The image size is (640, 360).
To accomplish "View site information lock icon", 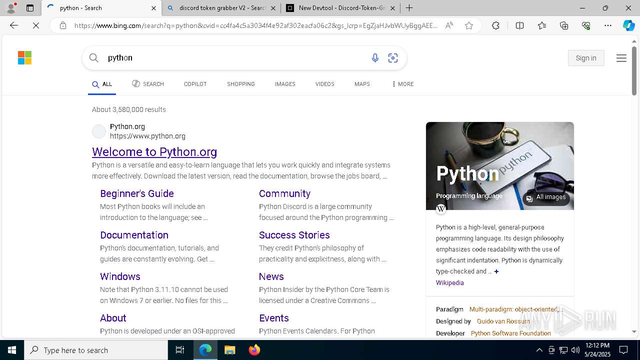I will [x=63, y=25].
